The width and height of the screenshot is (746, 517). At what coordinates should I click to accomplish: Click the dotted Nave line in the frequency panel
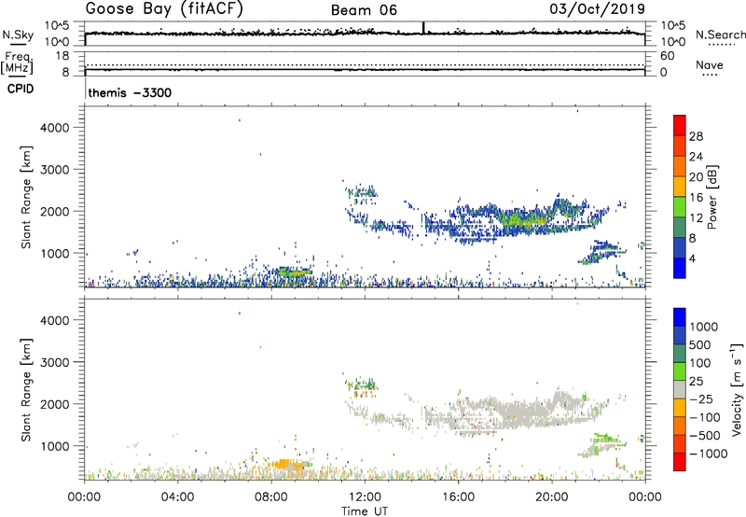tap(365, 64)
